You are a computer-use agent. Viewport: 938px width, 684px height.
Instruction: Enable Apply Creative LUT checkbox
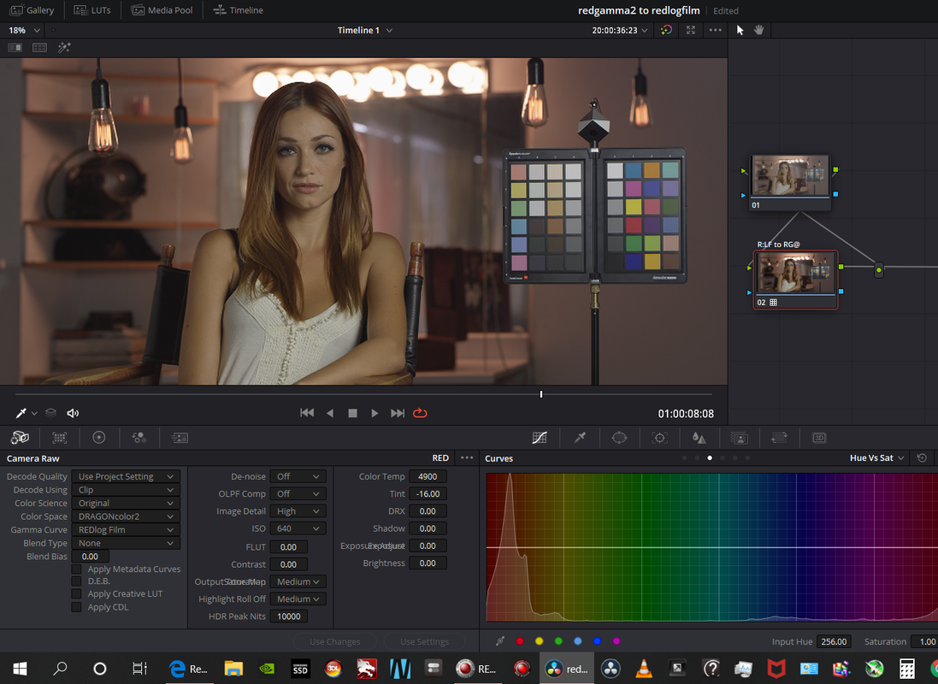point(77,593)
